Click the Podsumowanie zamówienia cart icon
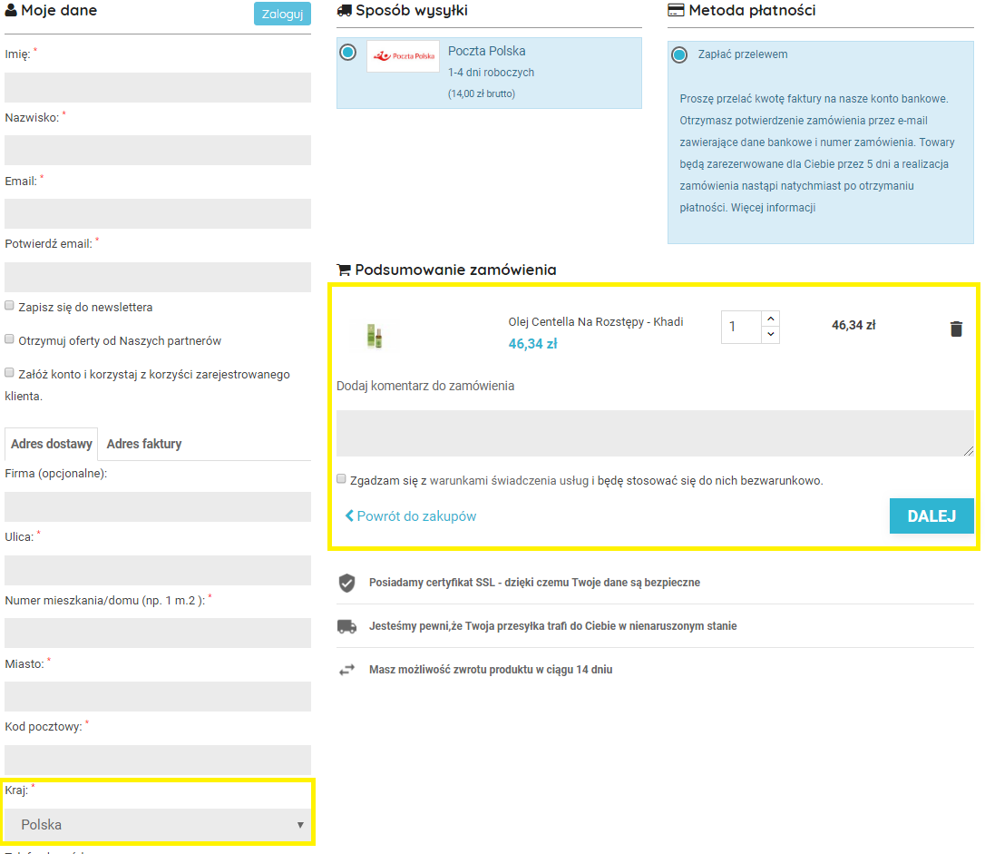This screenshot has width=985, height=854. [344, 270]
